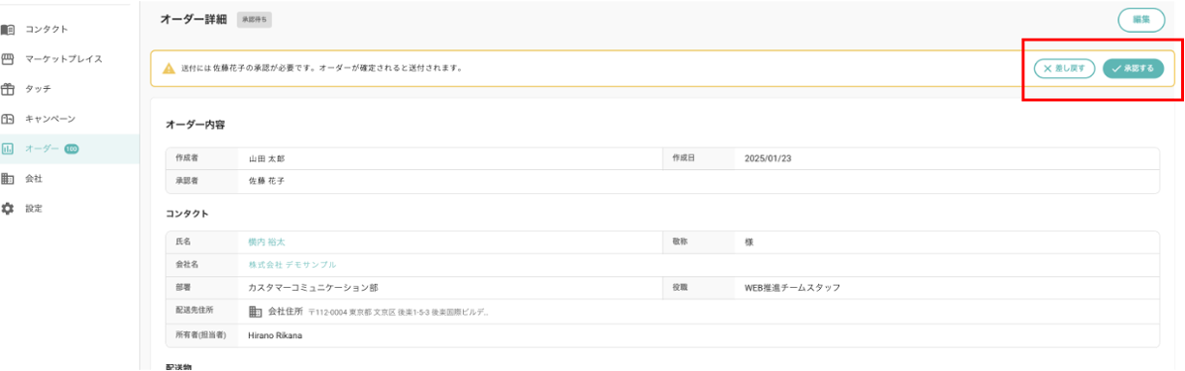1185x371 pixels.
Task: Select the オーダー chart icon in sidebar
Action: [8, 149]
